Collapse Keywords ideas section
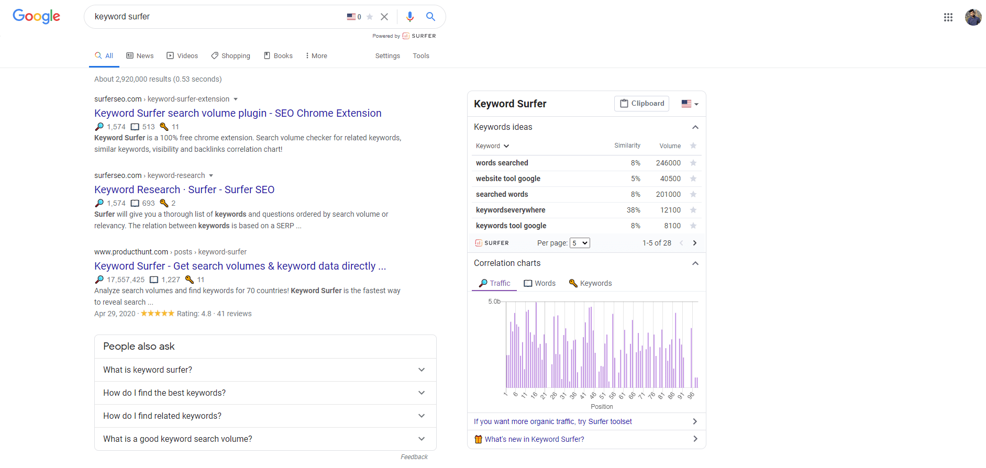This screenshot has height=468, width=986. [695, 127]
